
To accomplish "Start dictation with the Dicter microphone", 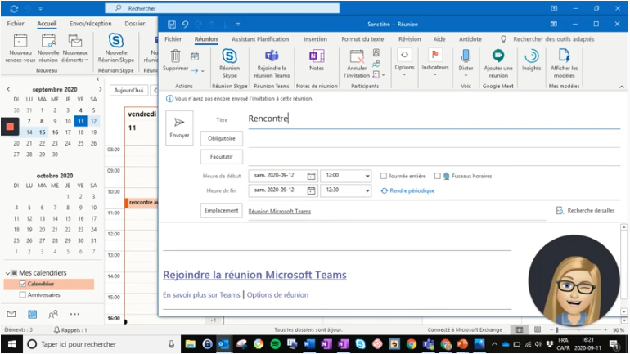I will pyautogui.click(x=466, y=56).
